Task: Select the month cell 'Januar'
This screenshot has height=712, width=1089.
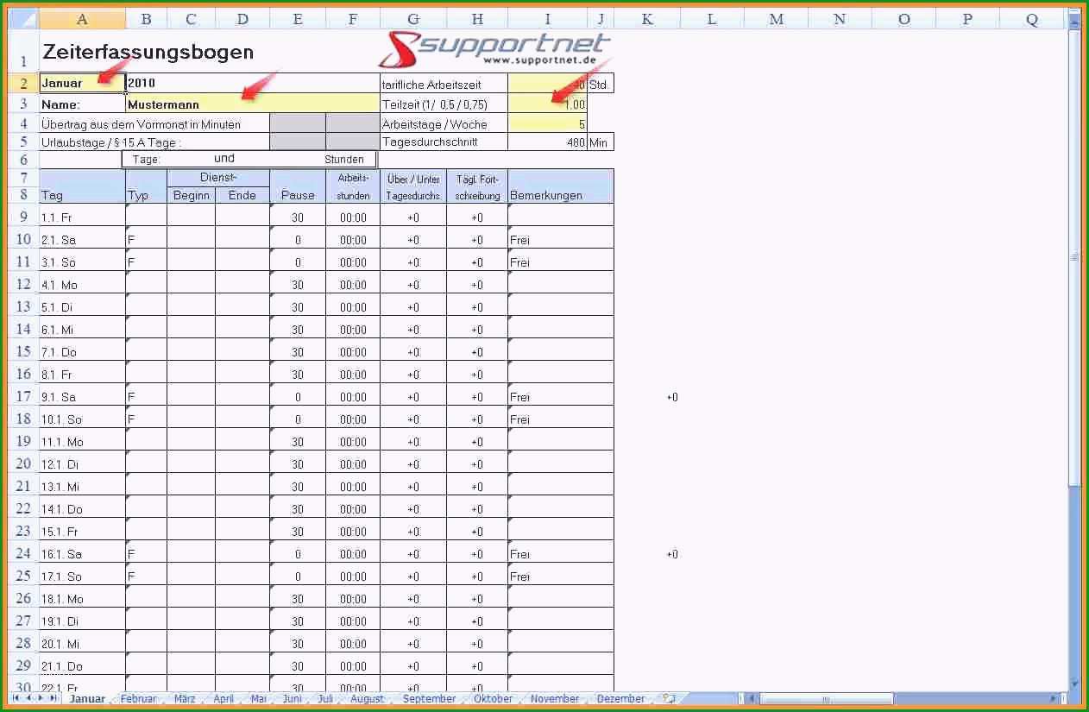Action: (82, 83)
